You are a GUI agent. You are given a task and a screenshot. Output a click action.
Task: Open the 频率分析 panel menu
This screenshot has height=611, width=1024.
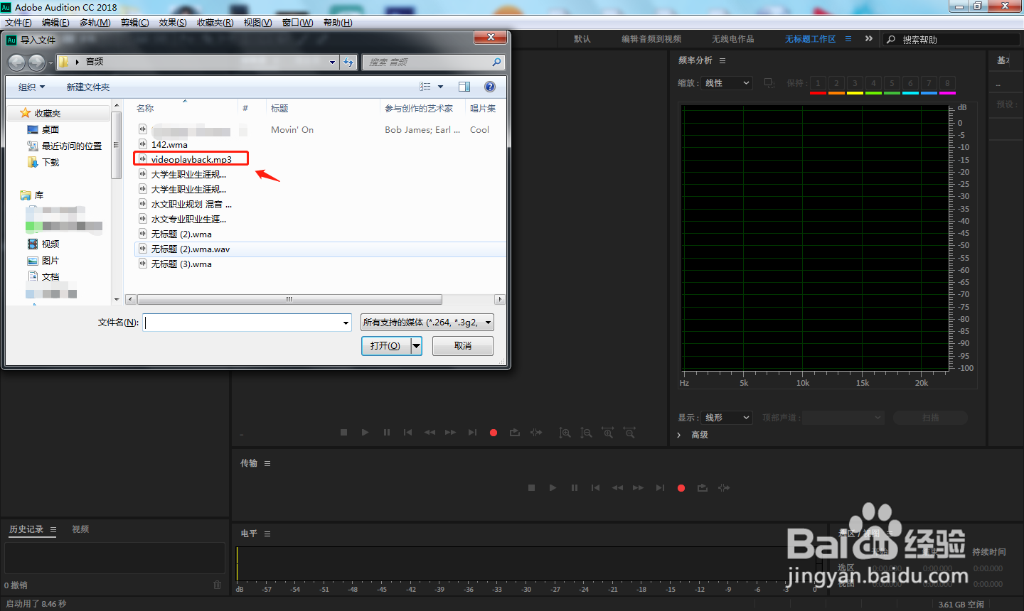[722, 61]
